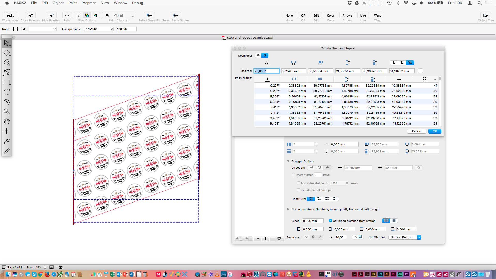Click the honeycomb stagger icon button
The width and height of the screenshot is (496, 279).
(x=419, y=168)
